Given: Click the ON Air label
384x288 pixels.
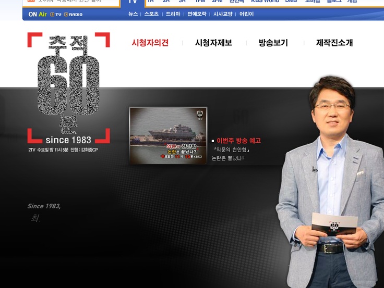Looking at the screenshot, I should click(x=38, y=15).
